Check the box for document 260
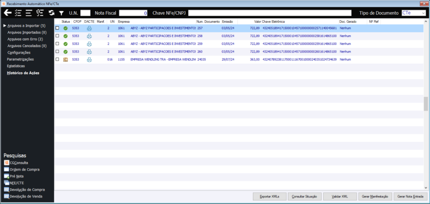Viewport: 430px width, 204px height. [x=57, y=52]
